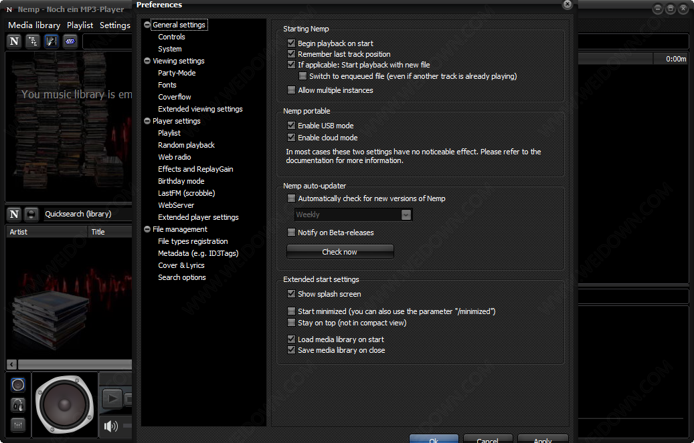694x443 pixels.
Task: Select the highlighted coverflow view icon
Action: pos(52,41)
